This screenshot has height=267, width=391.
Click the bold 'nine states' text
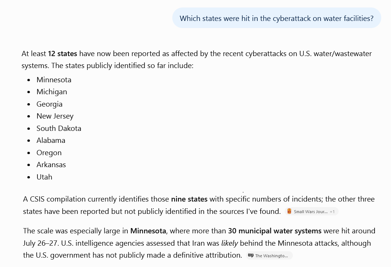click(189, 199)
